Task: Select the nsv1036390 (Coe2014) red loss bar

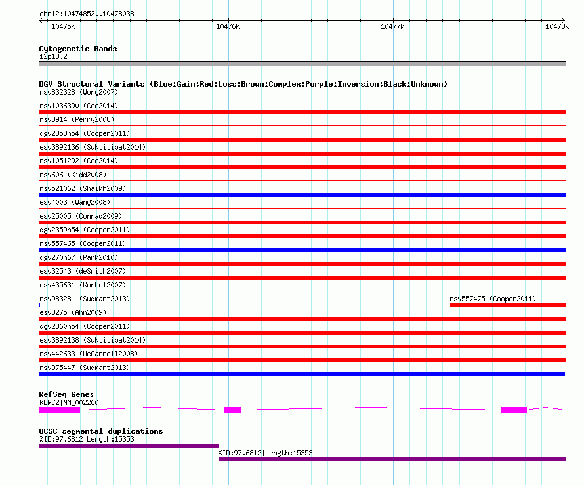Action: click(x=302, y=112)
